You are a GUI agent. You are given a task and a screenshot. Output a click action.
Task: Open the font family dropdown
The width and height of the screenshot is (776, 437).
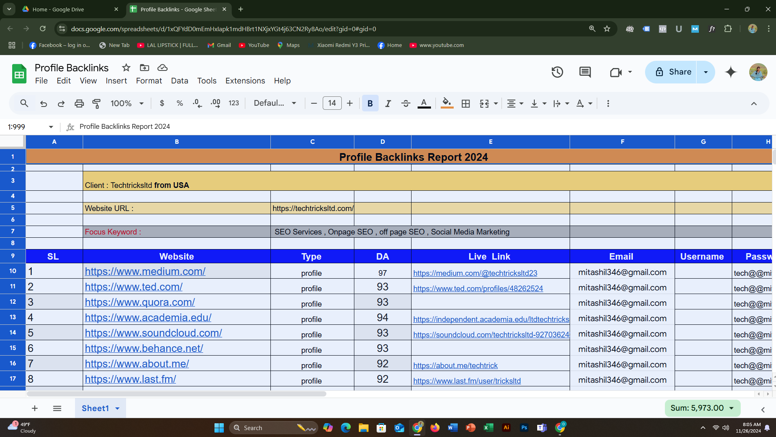[275, 103]
